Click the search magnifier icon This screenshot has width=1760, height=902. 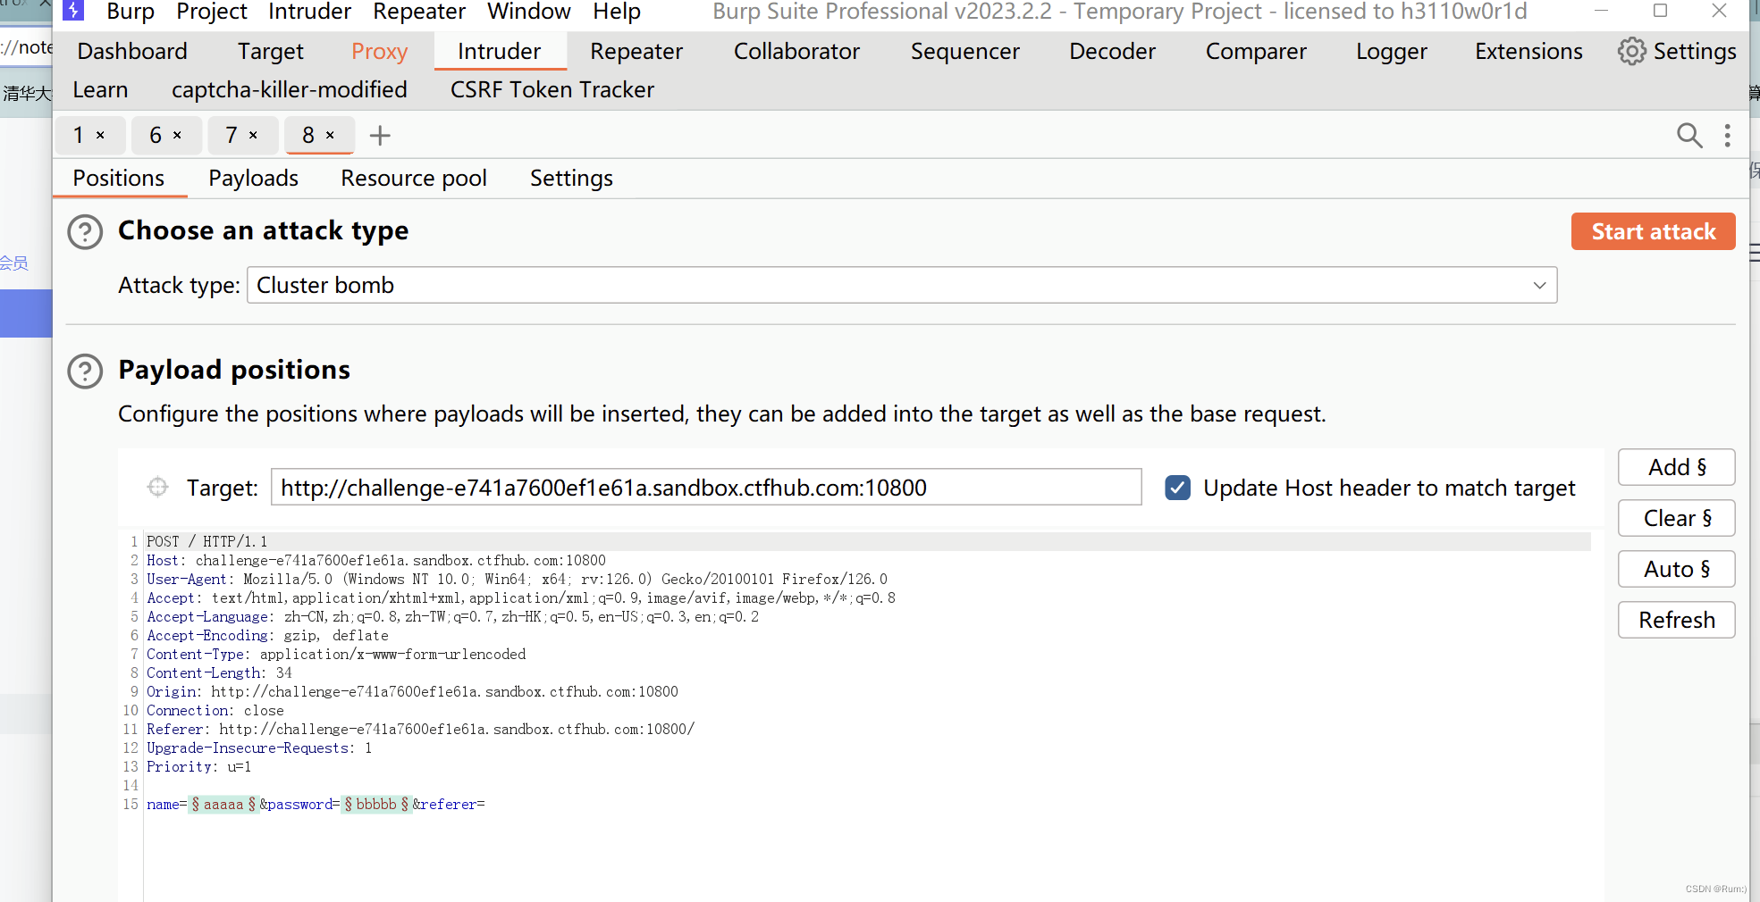click(1689, 136)
